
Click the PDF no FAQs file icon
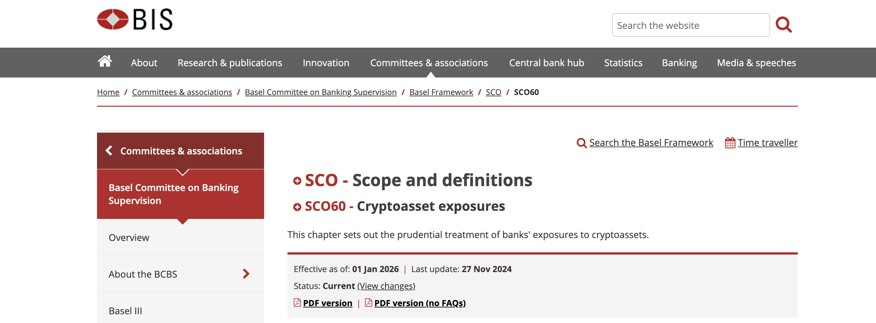click(x=368, y=303)
